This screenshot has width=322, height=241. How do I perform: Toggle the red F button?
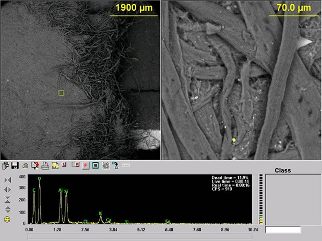pyautogui.click(x=85, y=165)
